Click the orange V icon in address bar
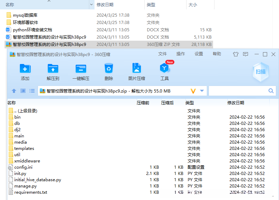 193,91
